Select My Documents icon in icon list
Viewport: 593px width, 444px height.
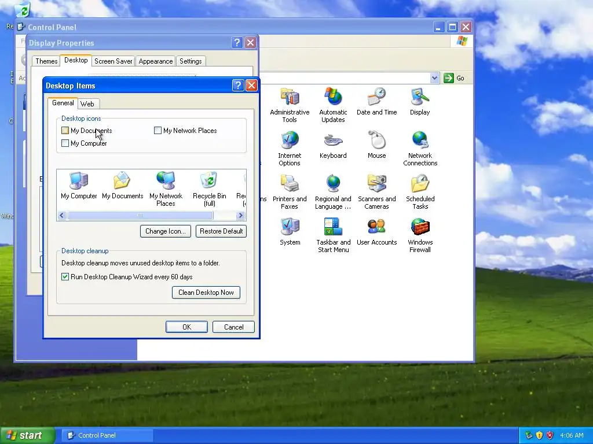pos(123,186)
